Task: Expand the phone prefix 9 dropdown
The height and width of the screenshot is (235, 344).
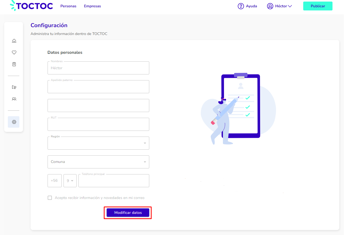Action: 70,181
